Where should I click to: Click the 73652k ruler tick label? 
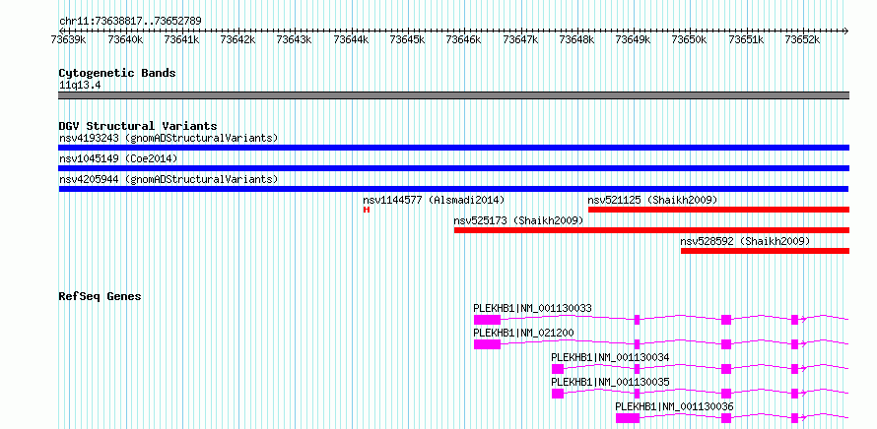[803, 39]
